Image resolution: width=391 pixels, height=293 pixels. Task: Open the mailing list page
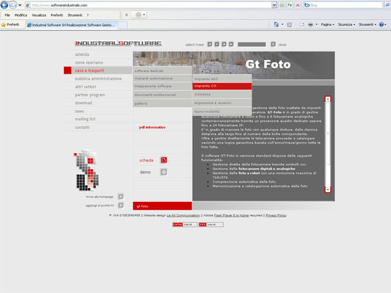(x=85, y=119)
